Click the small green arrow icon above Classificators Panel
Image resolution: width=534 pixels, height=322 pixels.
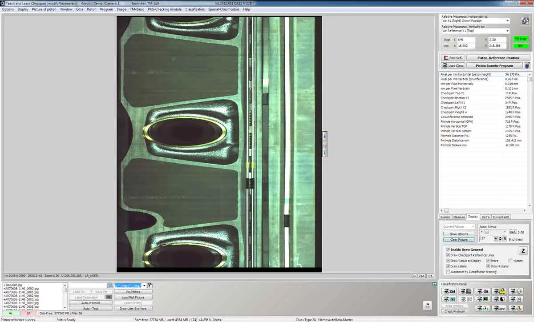tap(434, 284)
